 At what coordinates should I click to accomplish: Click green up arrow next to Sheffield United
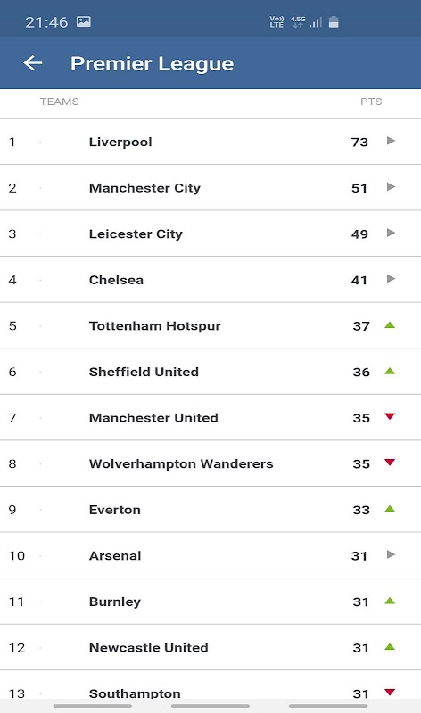tap(390, 371)
